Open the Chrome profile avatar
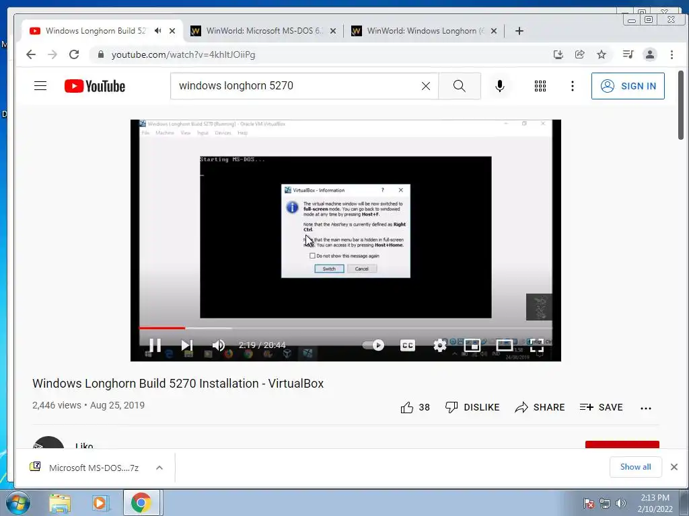Image resolution: width=689 pixels, height=516 pixels. pos(649,54)
